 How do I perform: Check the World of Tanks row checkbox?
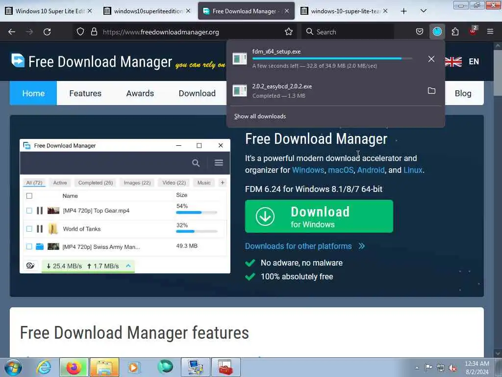pyautogui.click(x=29, y=229)
